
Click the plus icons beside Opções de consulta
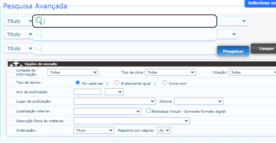[x=16, y=64]
